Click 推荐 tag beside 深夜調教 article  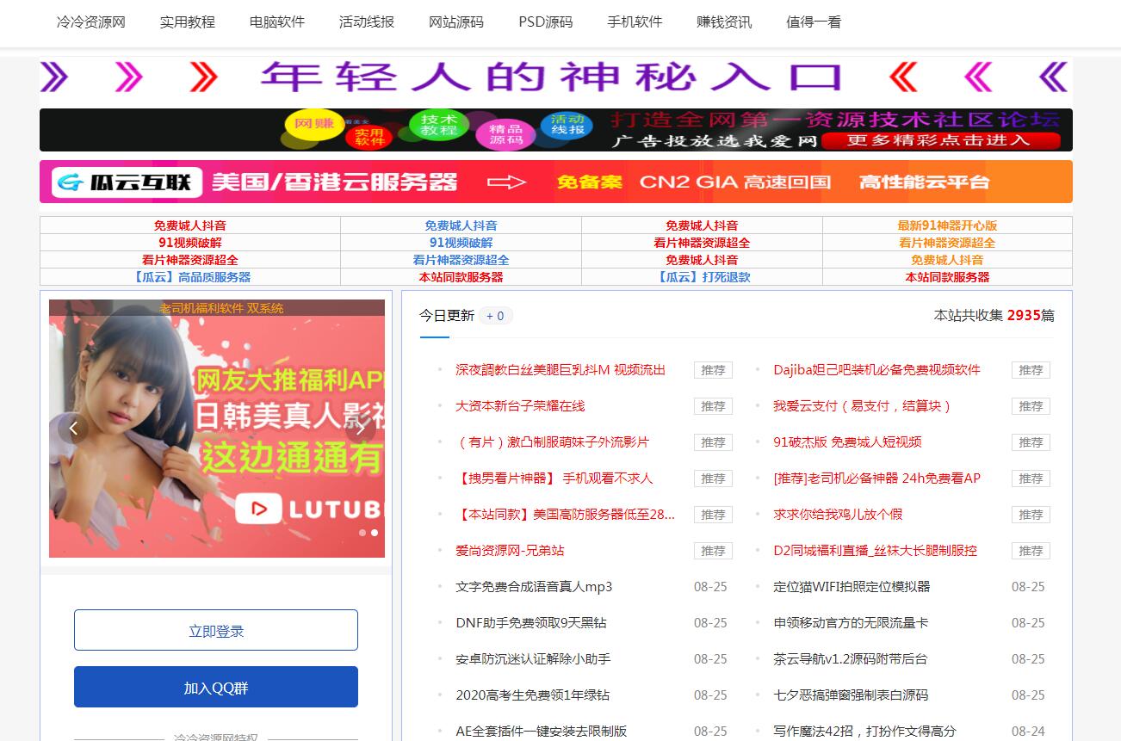(713, 370)
